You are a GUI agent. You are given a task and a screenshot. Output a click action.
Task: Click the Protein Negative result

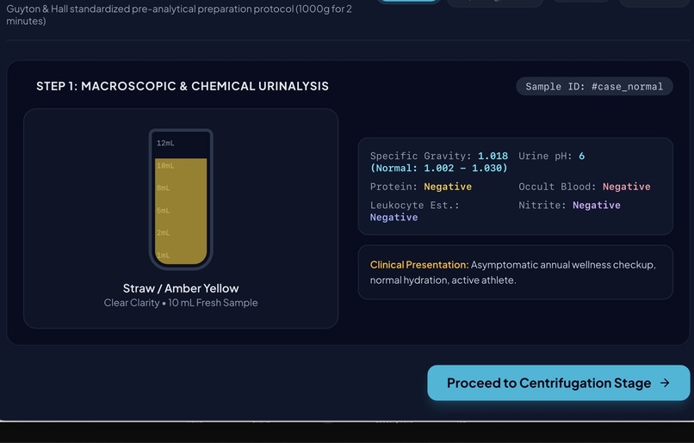click(448, 187)
